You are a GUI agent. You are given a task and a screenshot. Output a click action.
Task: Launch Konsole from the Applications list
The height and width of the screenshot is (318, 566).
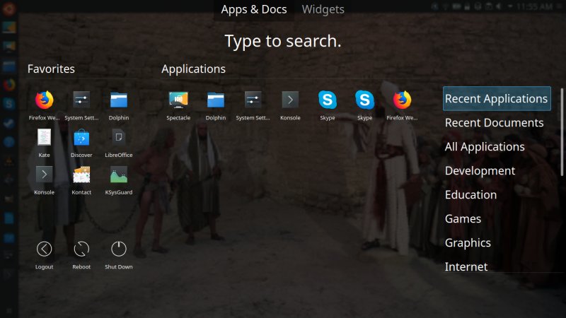tap(290, 100)
